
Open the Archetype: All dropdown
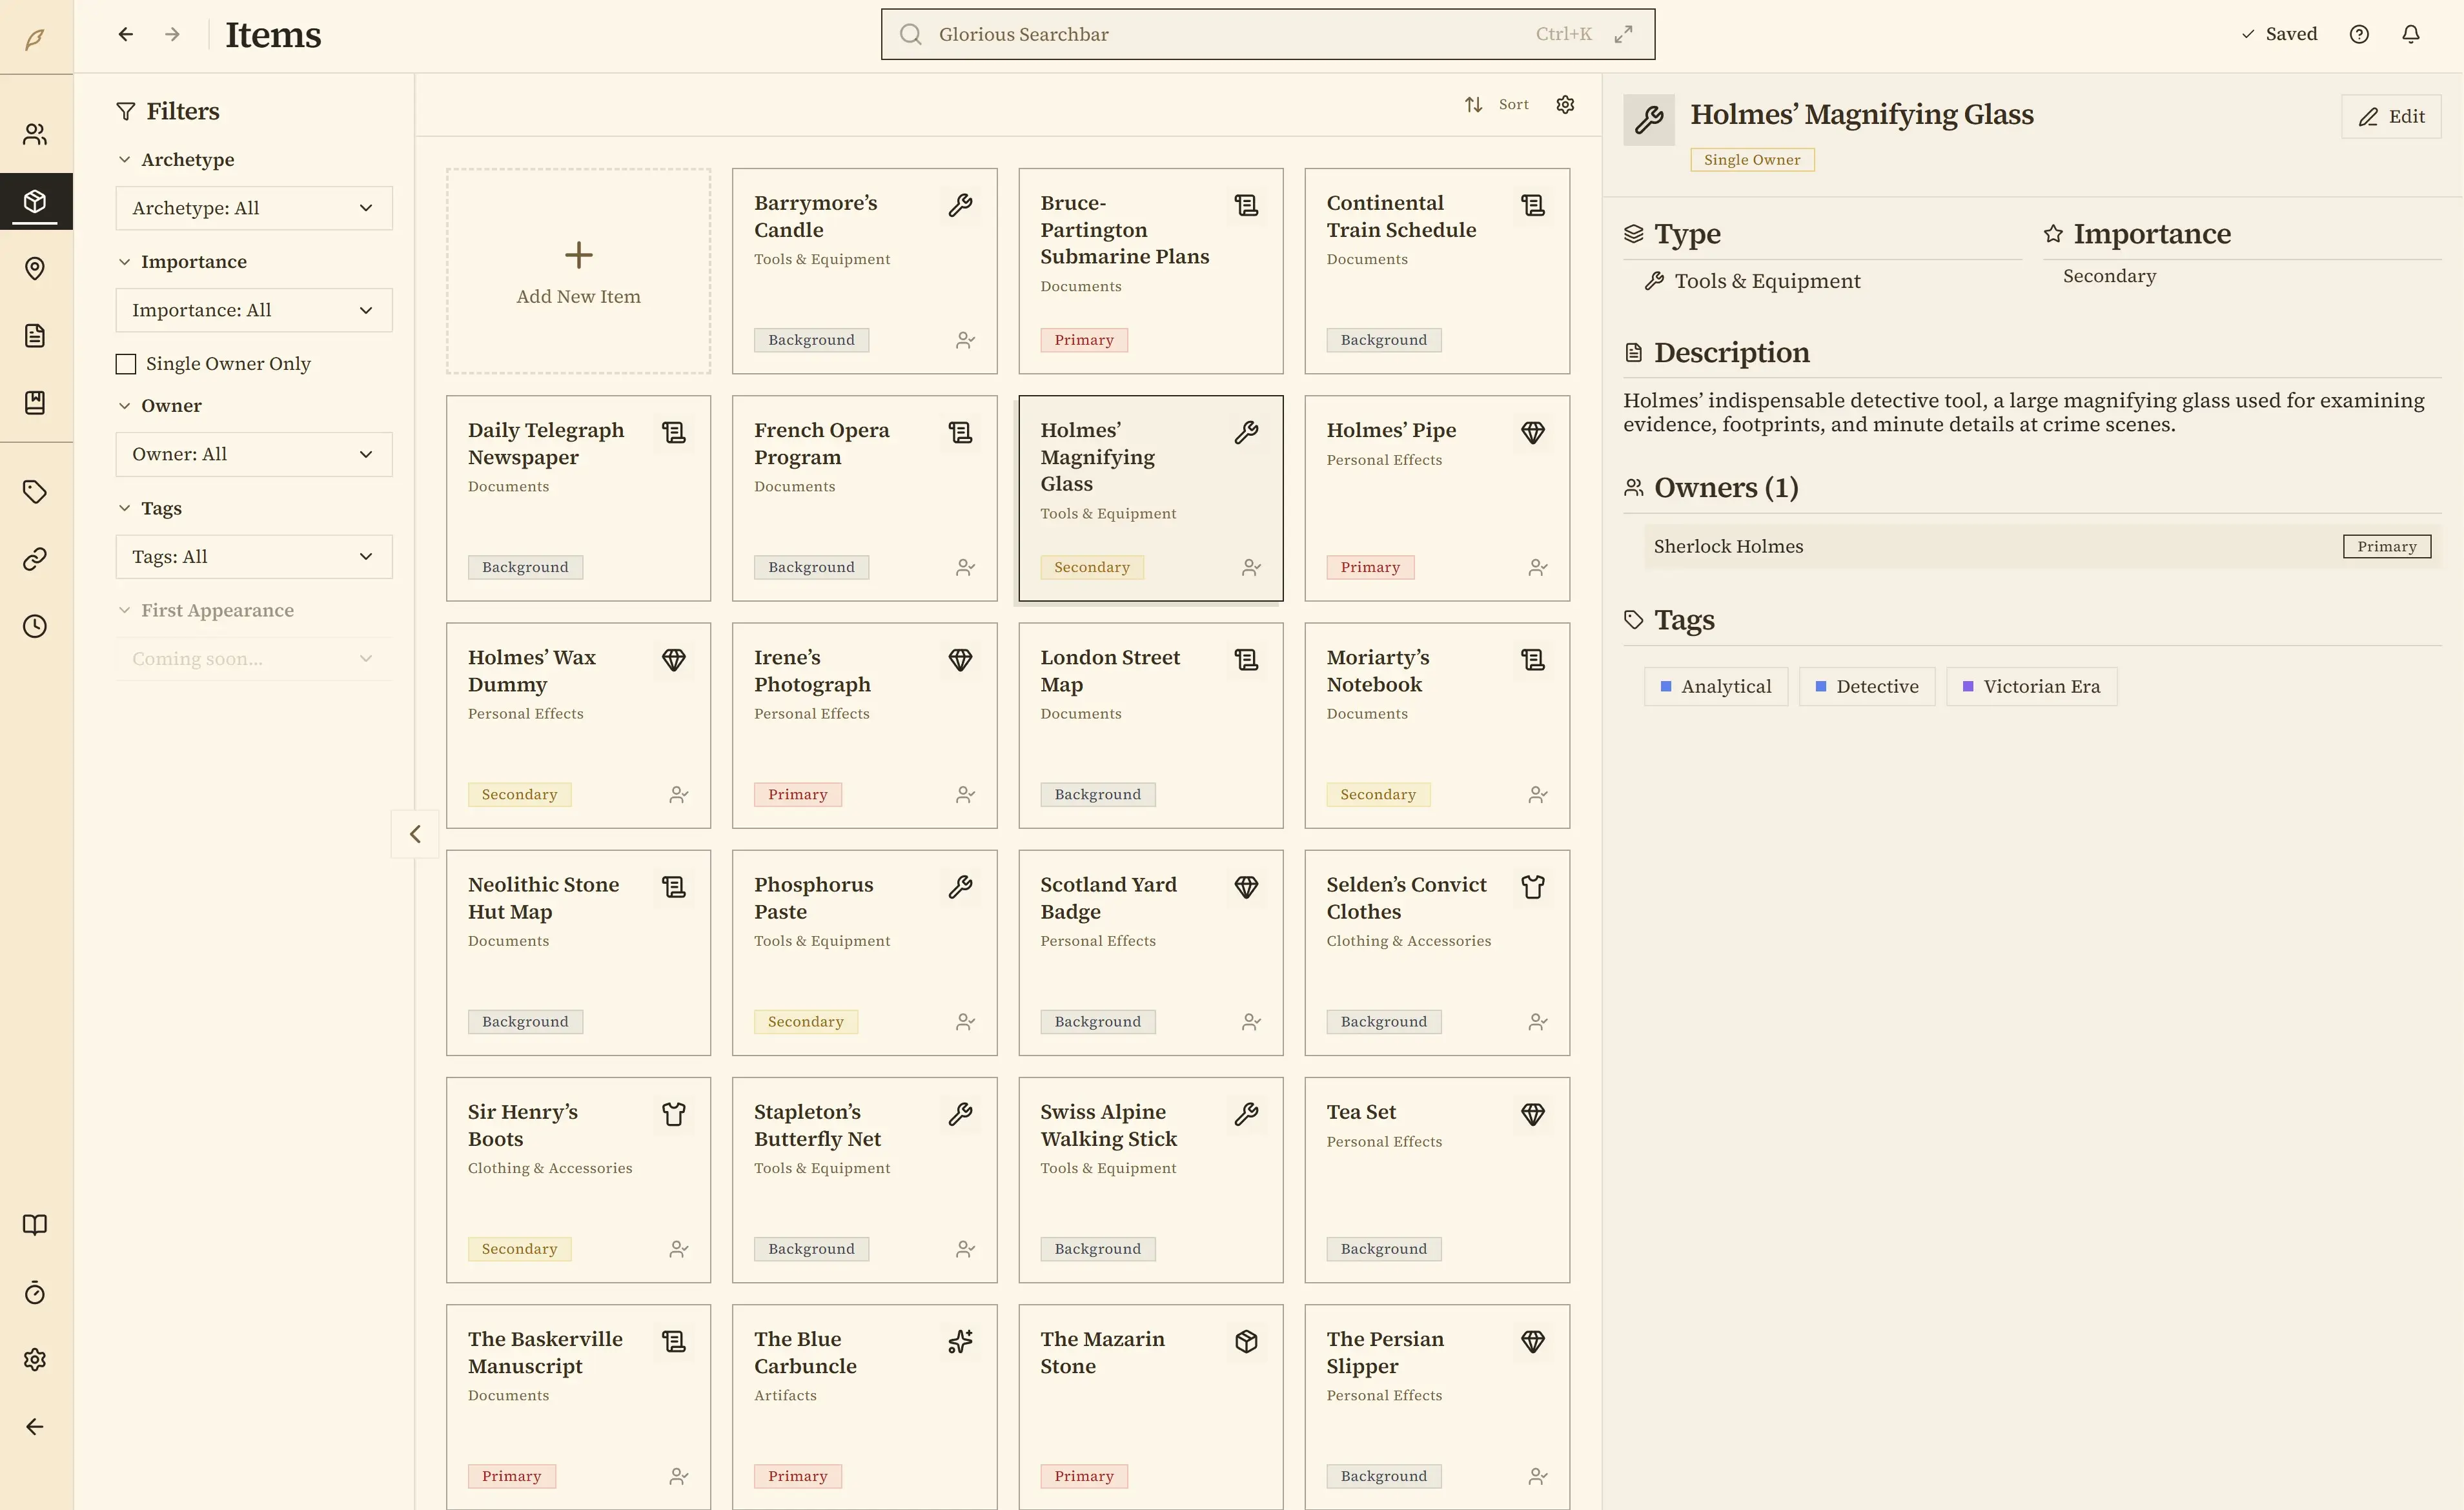[254, 208]
